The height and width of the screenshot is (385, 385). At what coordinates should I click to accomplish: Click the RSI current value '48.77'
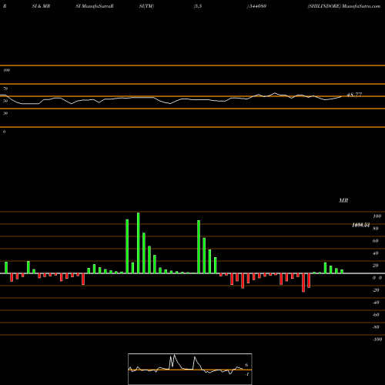354,95
